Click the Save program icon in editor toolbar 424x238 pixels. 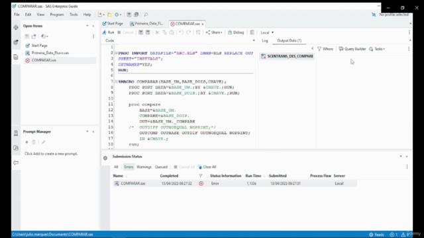[140, 32]
